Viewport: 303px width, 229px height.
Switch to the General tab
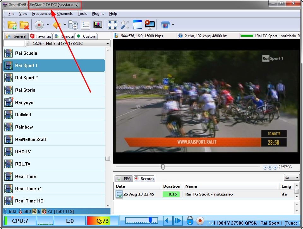[x=16, y=36]
